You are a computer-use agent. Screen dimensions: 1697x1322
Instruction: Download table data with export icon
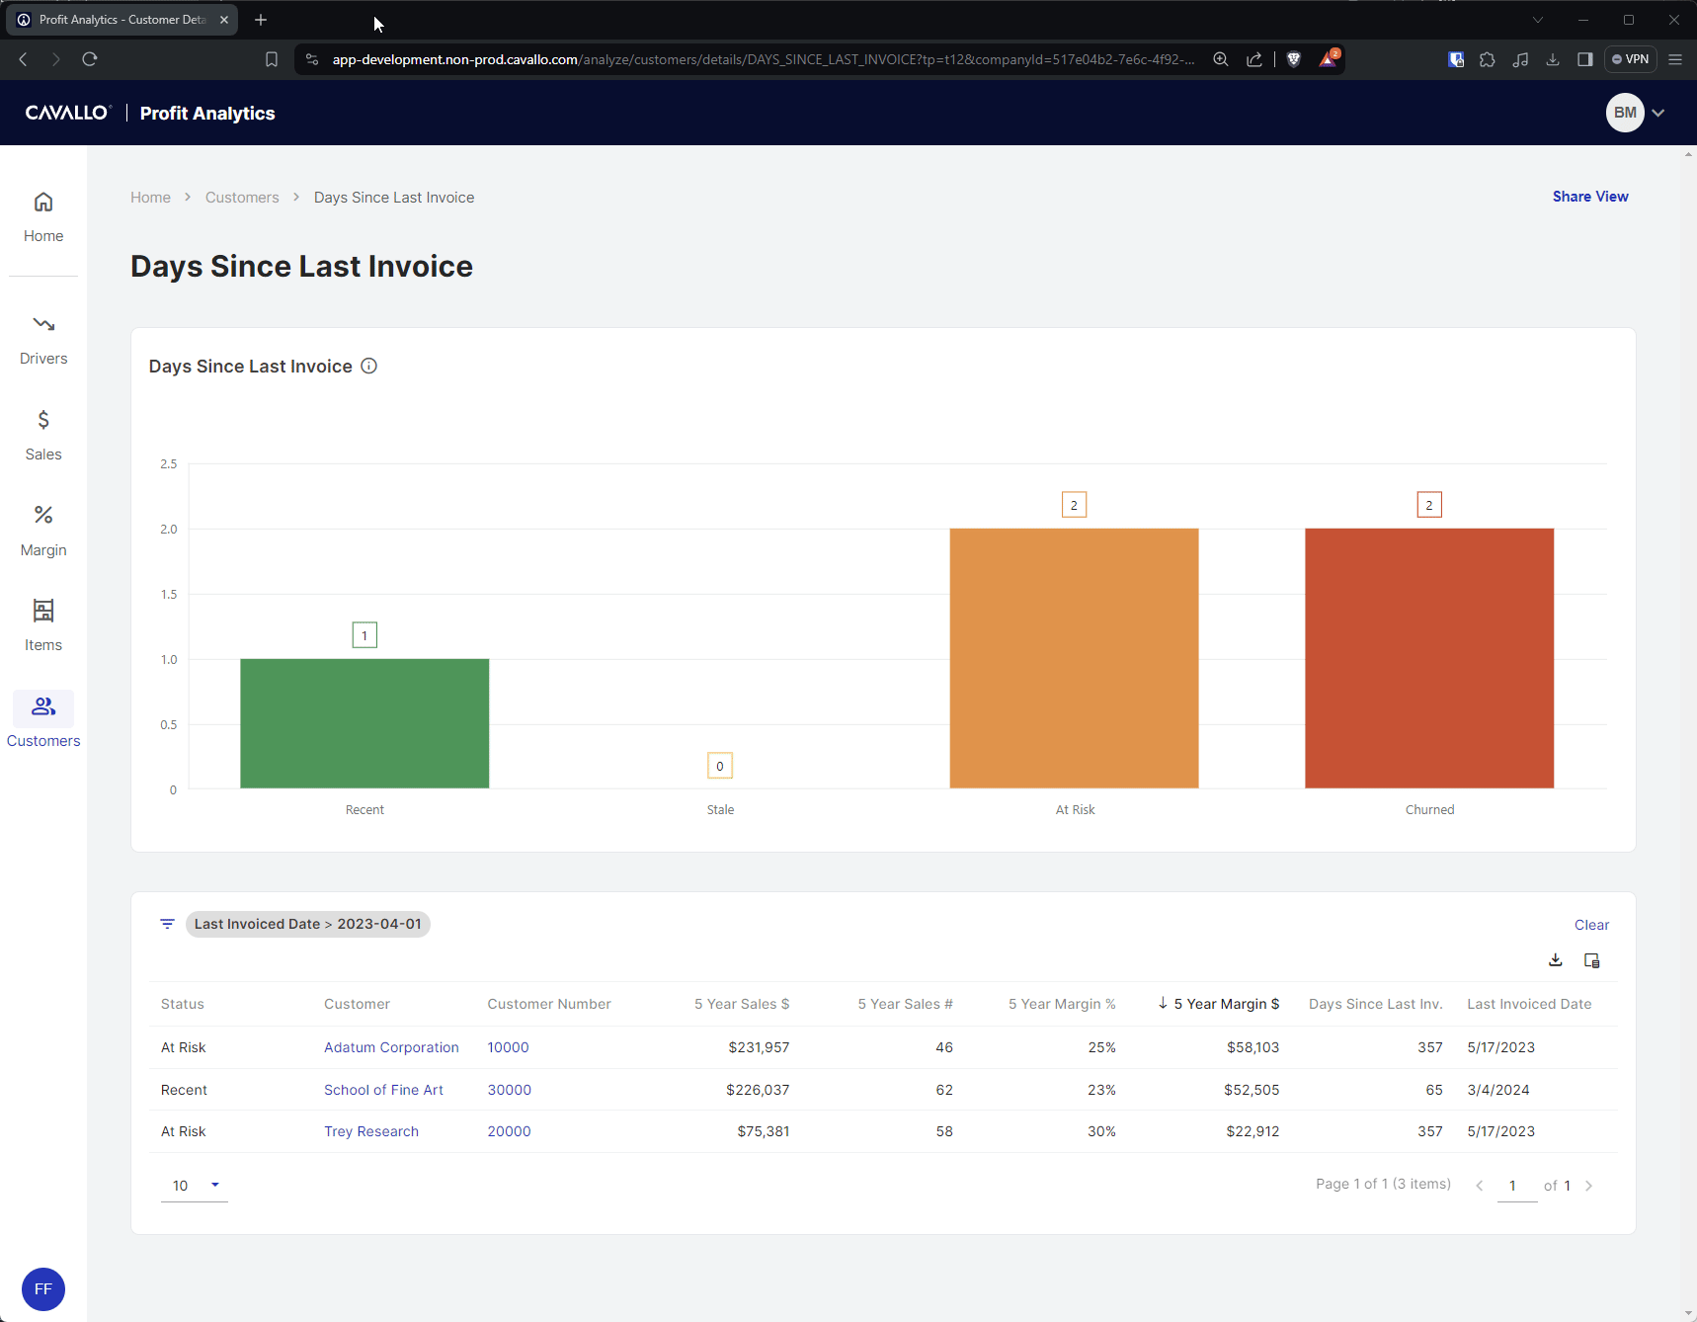(1556, 960)
